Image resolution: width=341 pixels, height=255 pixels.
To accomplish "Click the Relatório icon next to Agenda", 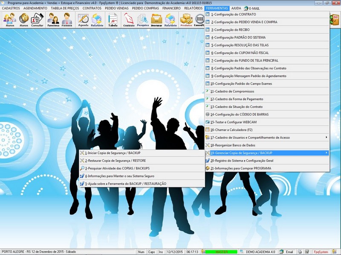I will click(97, 20).
